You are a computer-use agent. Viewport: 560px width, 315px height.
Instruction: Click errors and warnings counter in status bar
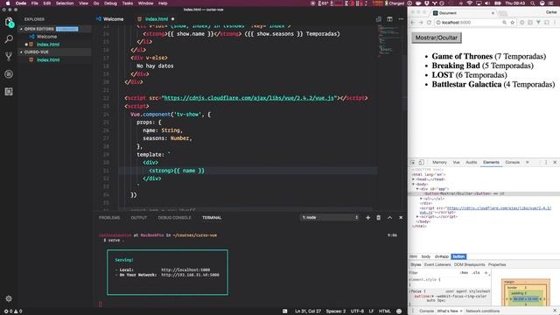pos(13,311)
